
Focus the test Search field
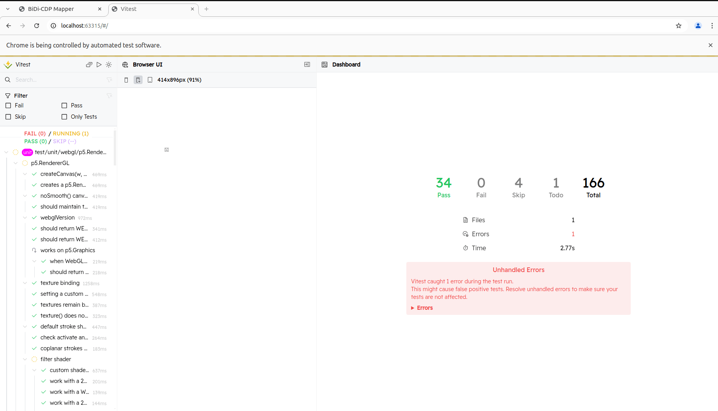pyautogui.click(x=58, y=80)
